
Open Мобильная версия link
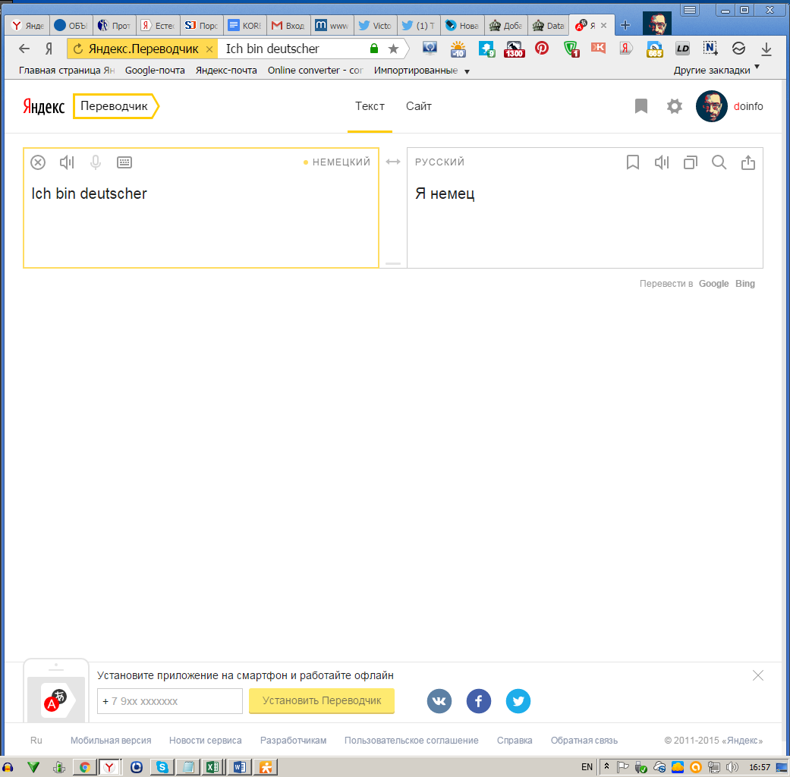(111, 741)
